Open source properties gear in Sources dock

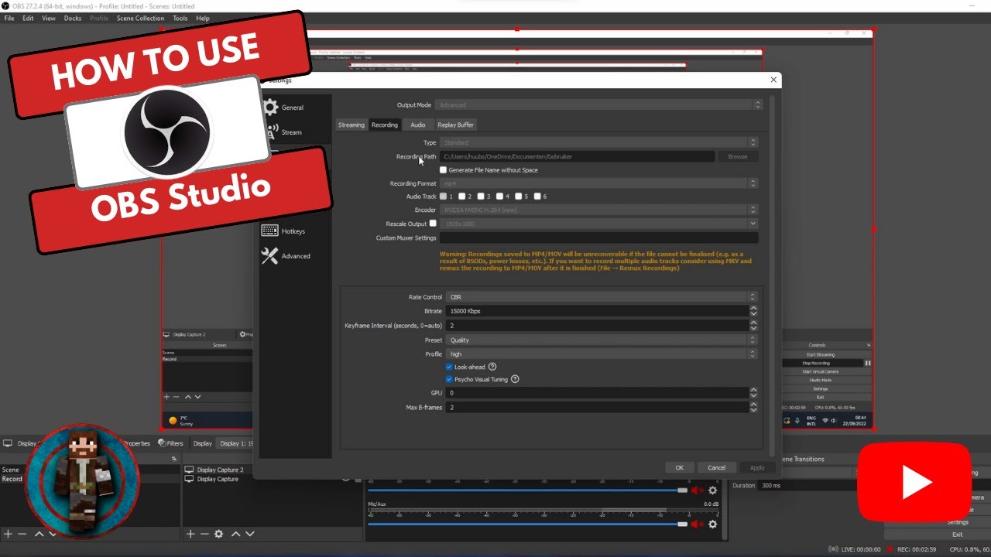219,534
